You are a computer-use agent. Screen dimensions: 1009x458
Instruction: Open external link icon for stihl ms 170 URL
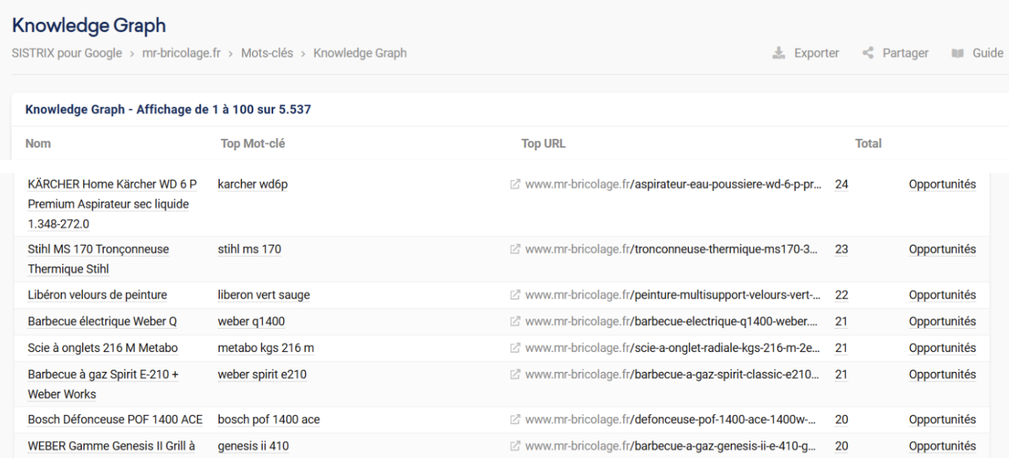point(516,249)
